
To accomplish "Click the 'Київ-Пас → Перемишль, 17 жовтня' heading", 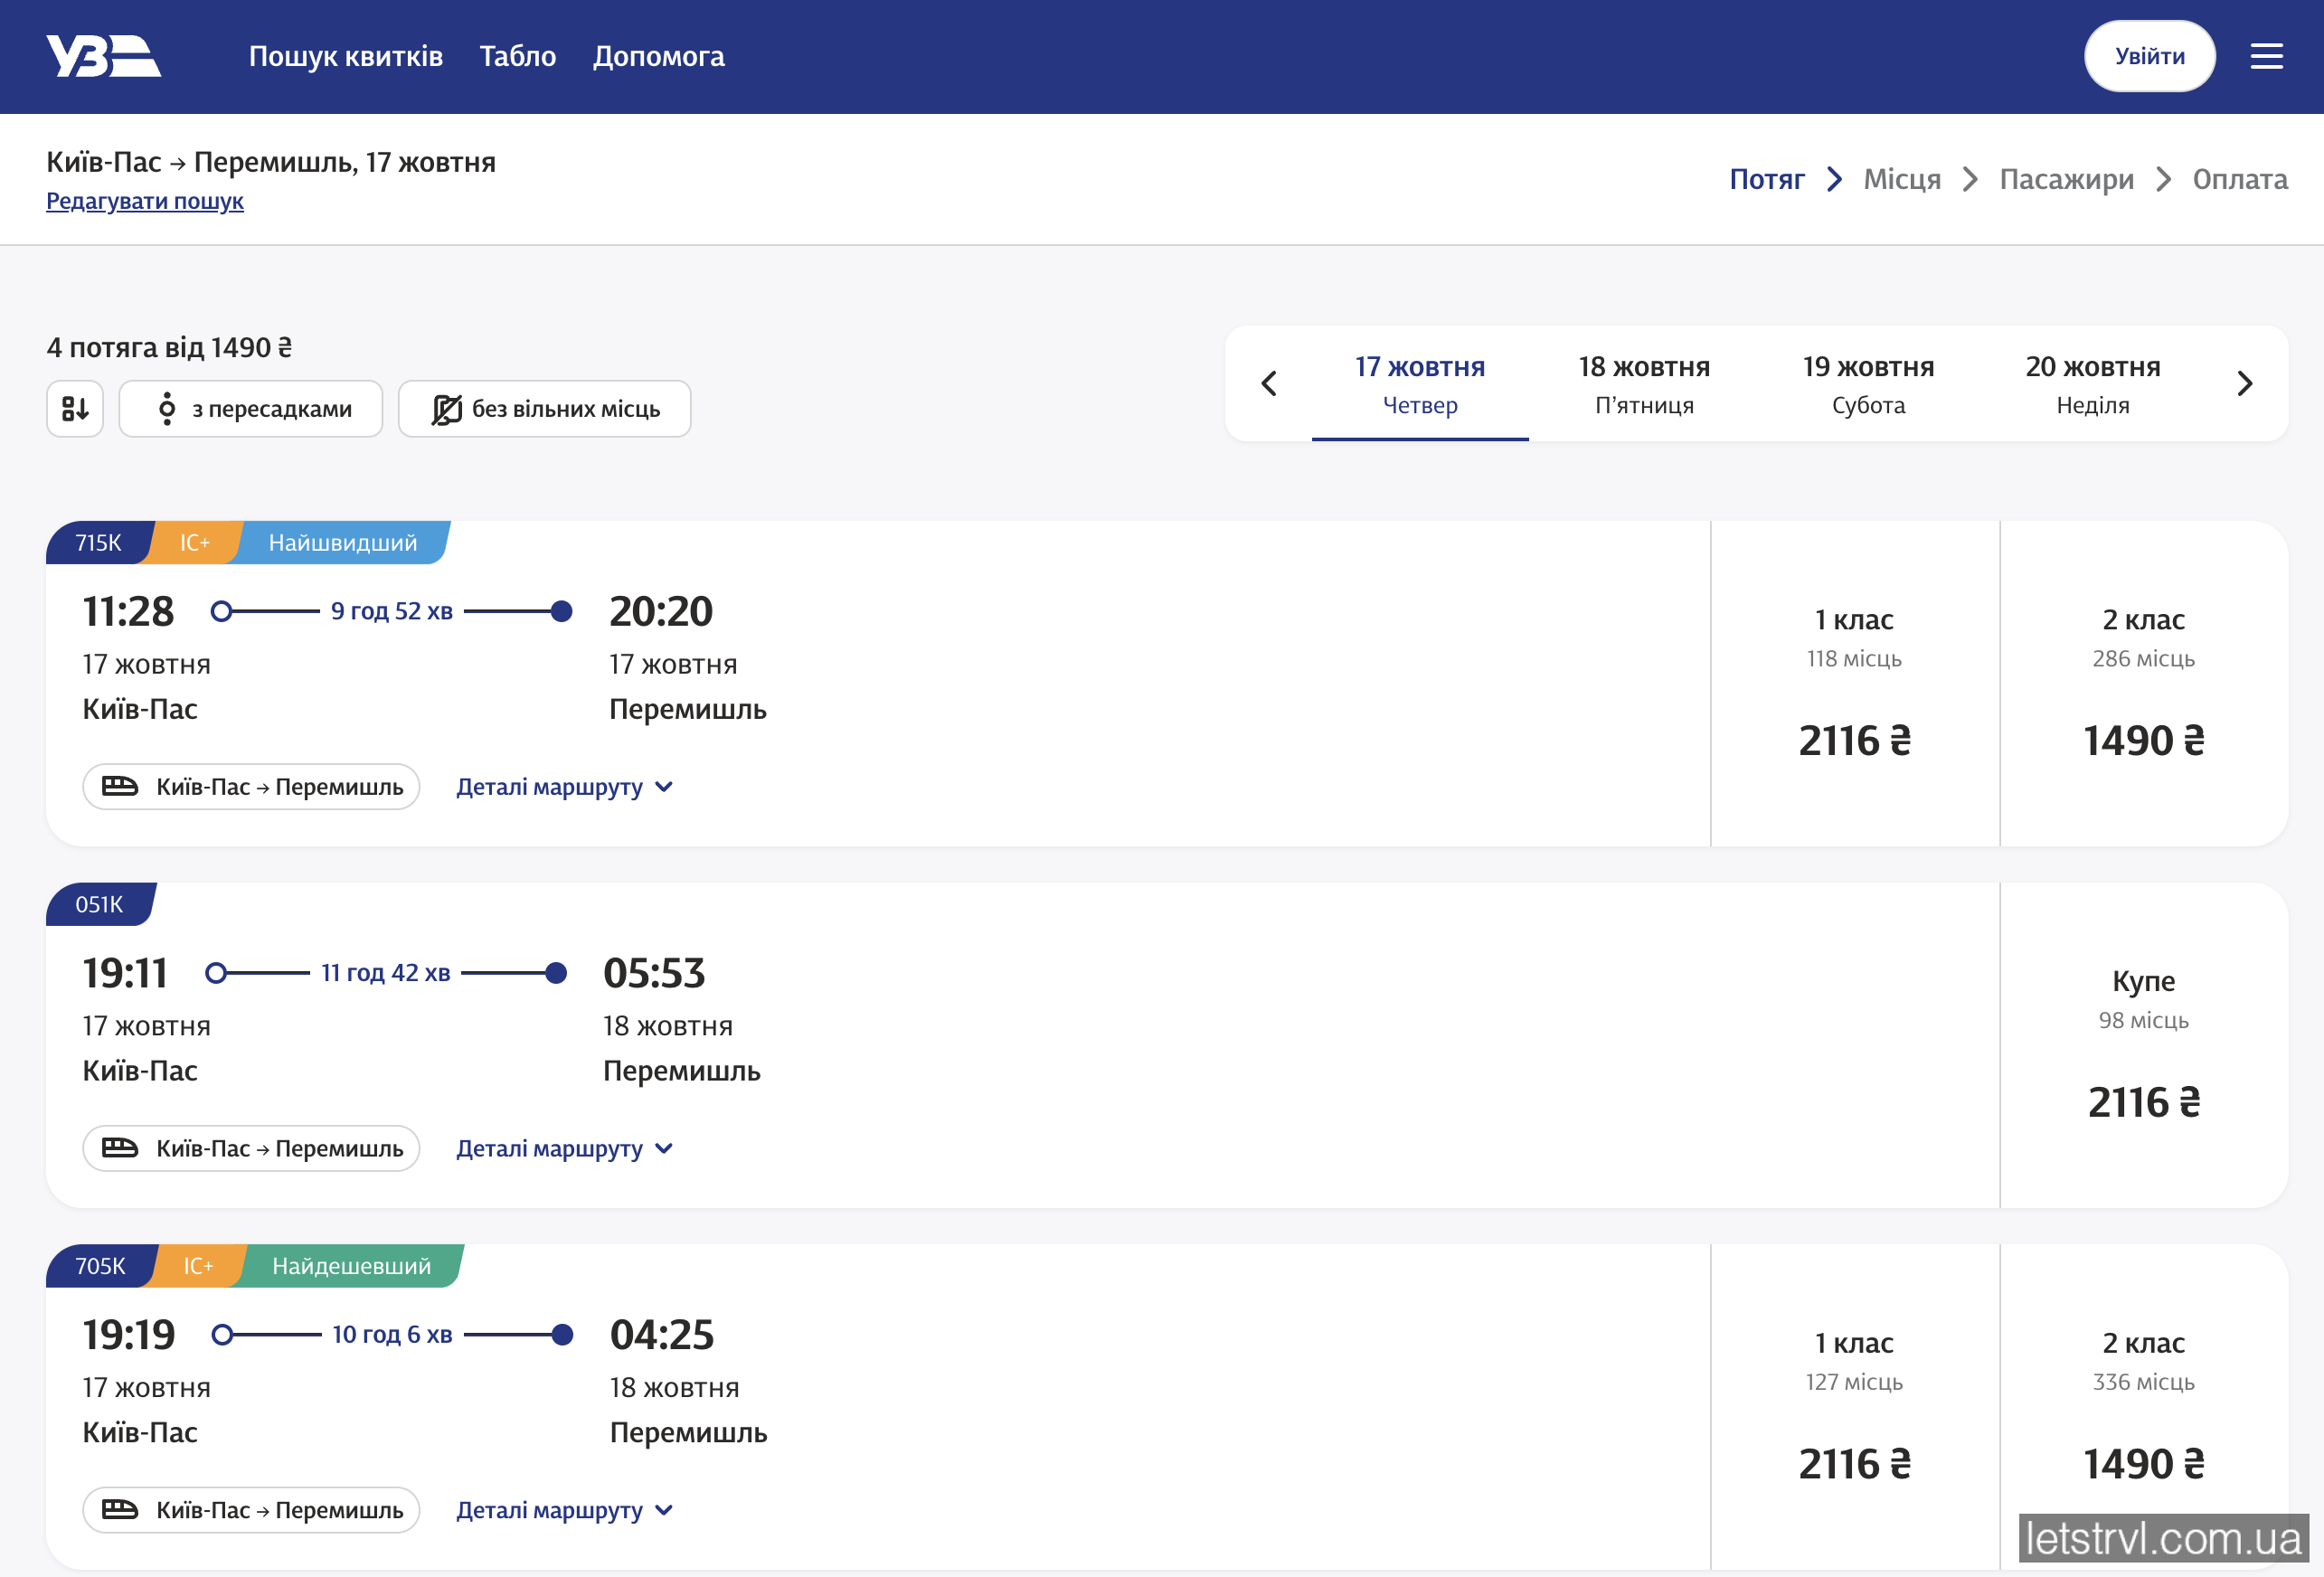I will coord(271,162).
